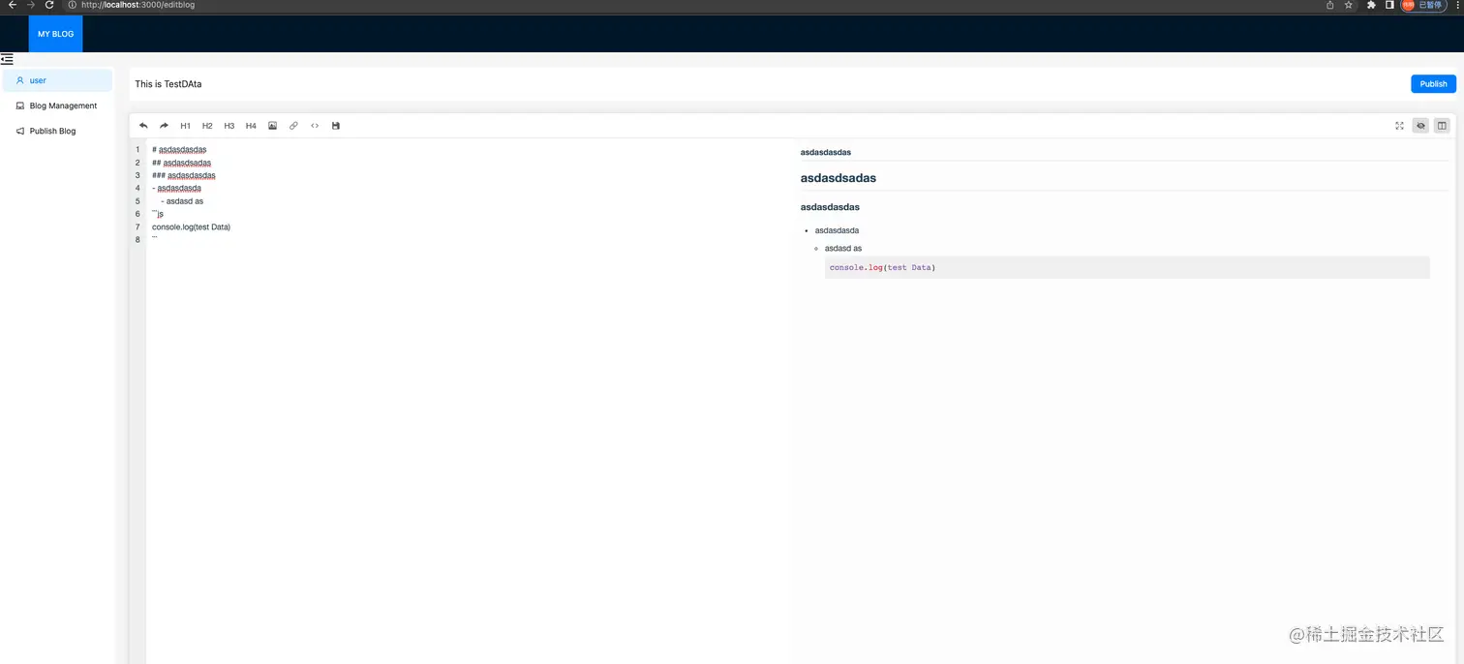Open Publish Blog in the sidebar

(x=58, y=131)
